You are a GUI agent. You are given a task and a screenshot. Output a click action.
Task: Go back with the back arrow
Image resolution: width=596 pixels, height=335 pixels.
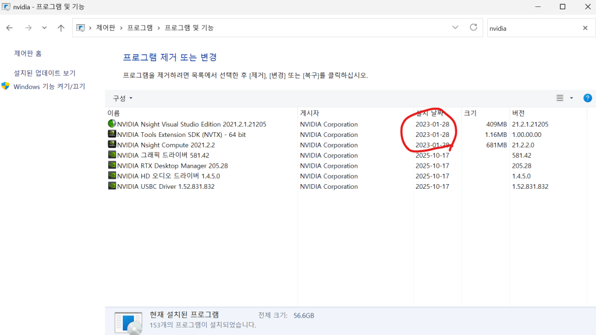click(x=9, y=28)
